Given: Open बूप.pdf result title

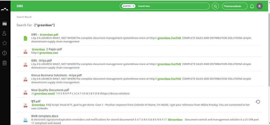Looking at the screenshot, I should 36,101.
